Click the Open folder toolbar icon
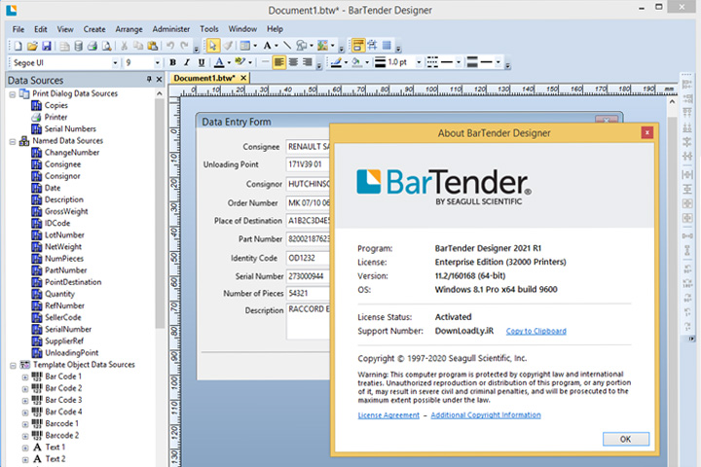 click(x=32, y=46)
